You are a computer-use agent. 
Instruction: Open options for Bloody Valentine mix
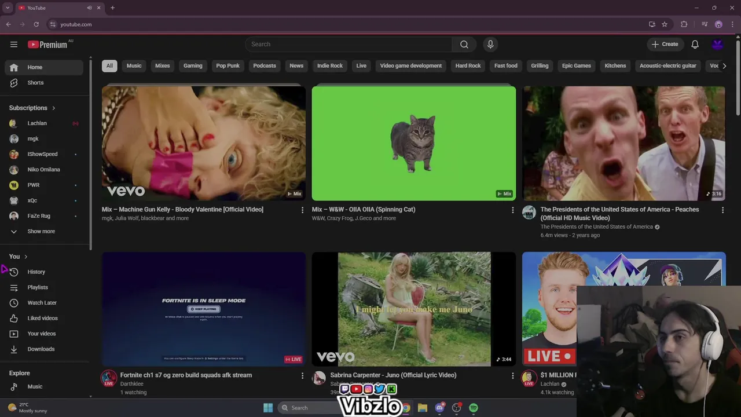click(302, 210)
